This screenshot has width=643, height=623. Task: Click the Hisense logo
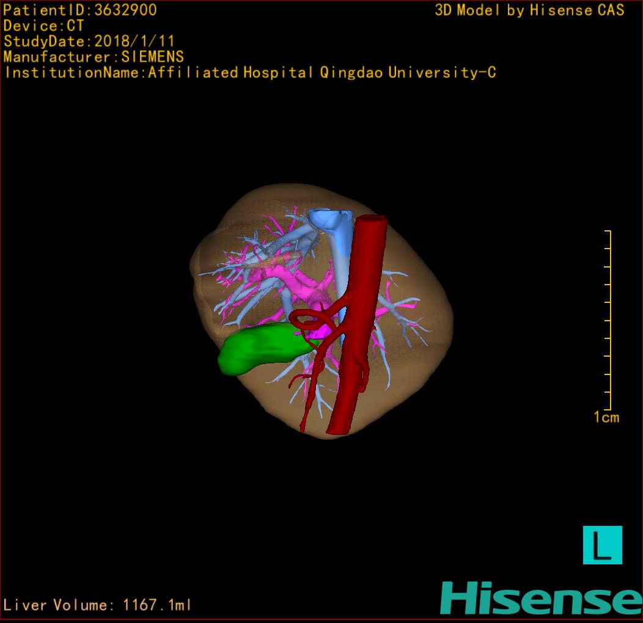point(540,598)
